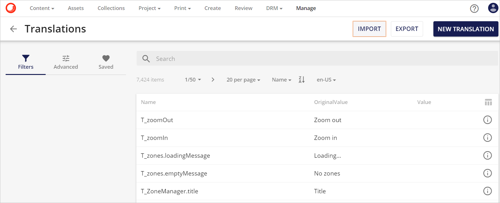Open the en-US language dropdown
The width and height of the screenshot is (500, 203).
coord(326,80)
